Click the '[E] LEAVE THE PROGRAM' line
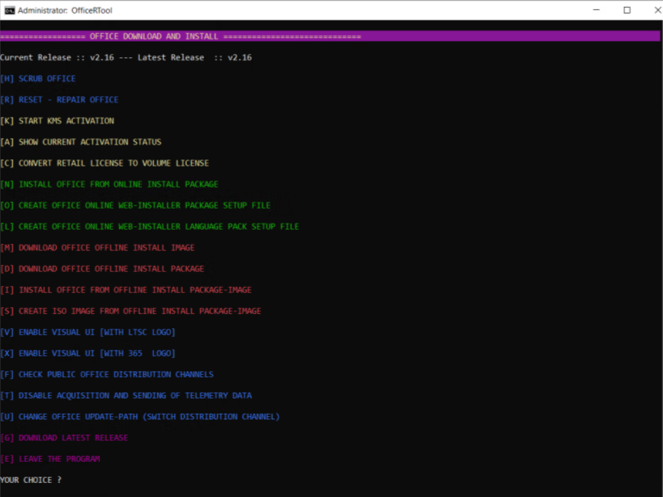663x497 pixels. coord(50,459)
